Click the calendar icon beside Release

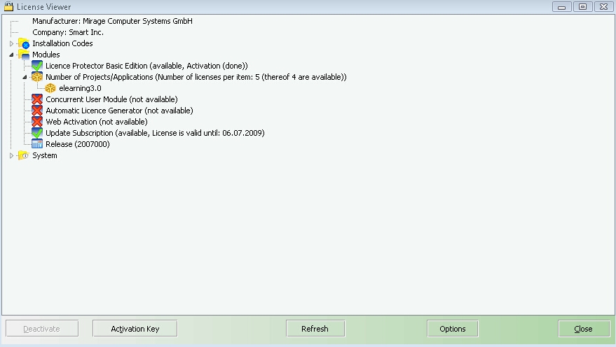(x=37, y=144)
